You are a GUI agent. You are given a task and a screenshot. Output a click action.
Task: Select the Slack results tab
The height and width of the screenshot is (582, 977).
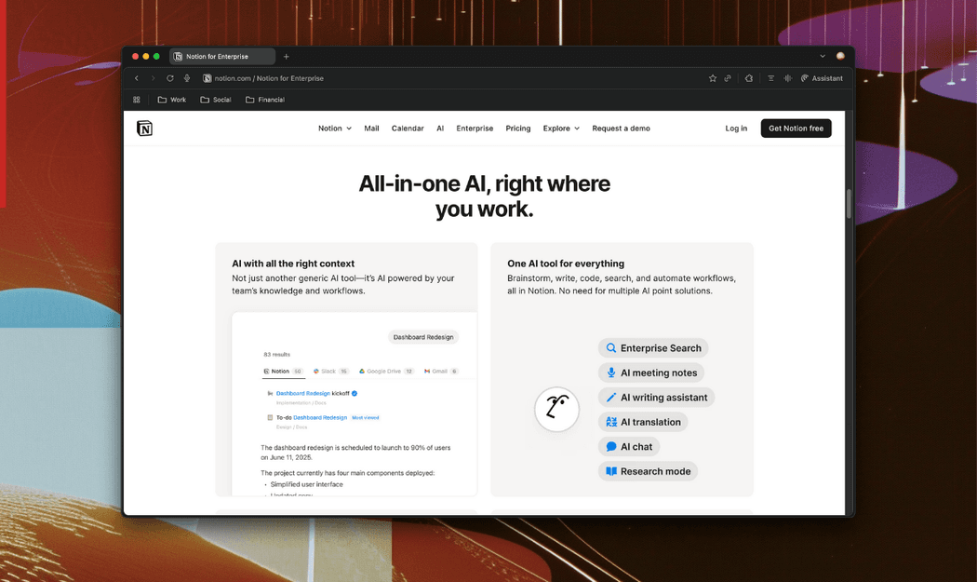point(331,372)
